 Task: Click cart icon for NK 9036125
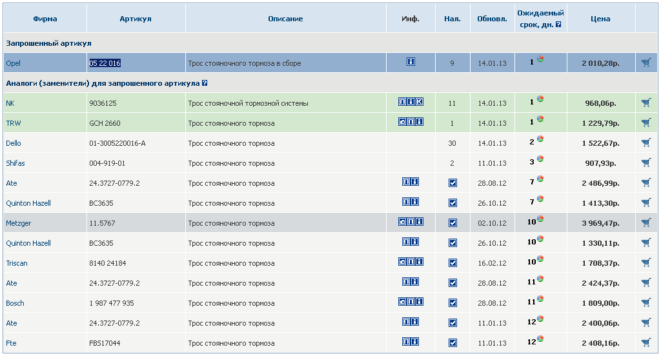pos(646,103)
